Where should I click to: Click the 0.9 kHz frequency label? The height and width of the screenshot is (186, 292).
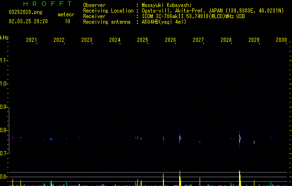4,107
